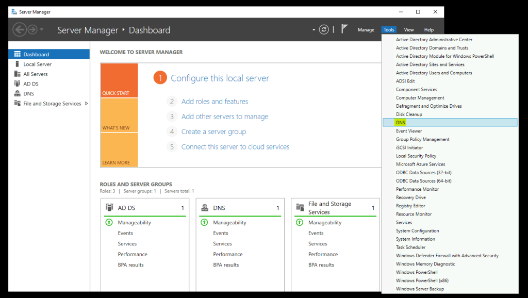Image resolution: width=528 pixels, height=298 pixels.
Task: Click the AD DS tile icon
Action: (109, 207)
